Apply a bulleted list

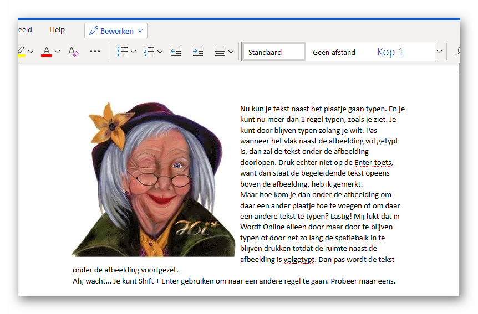[x=123, y=52]
